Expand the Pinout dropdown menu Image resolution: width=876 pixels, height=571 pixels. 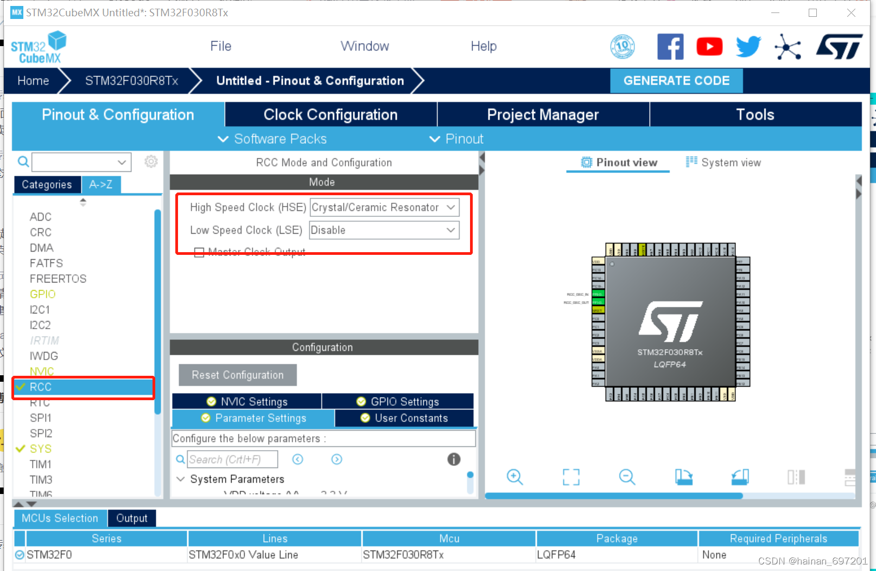(456, 139)
